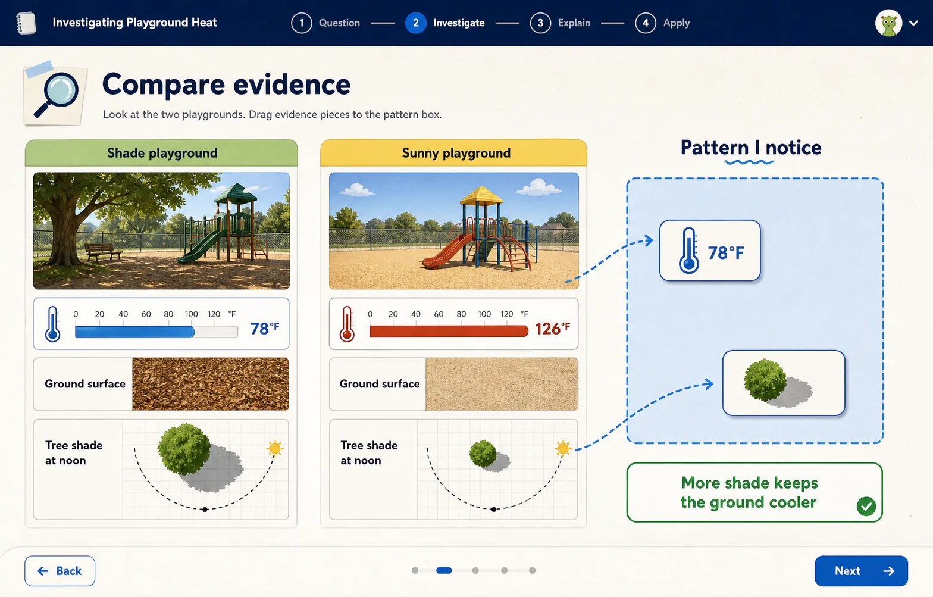Viewport: 933px width, 597px height.
Task: Click the 'Ground surface' label in Shade playground
Action: click(85, 384)
